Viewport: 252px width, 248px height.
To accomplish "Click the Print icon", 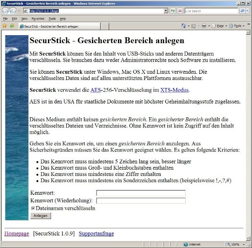I will (204, 26).
